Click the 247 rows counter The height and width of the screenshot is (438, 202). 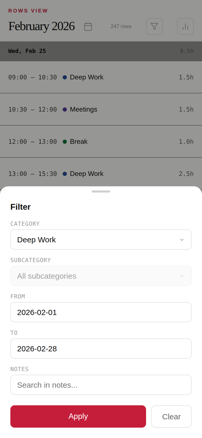click(121, 26)
